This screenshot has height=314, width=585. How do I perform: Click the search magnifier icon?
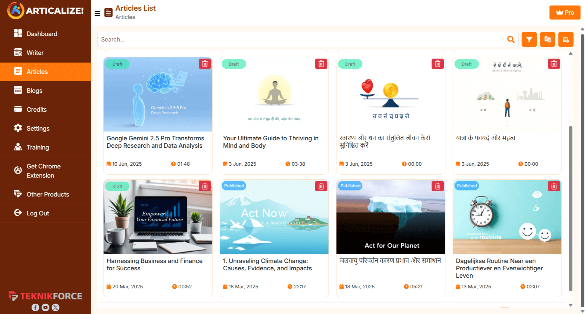coord(511,39)
